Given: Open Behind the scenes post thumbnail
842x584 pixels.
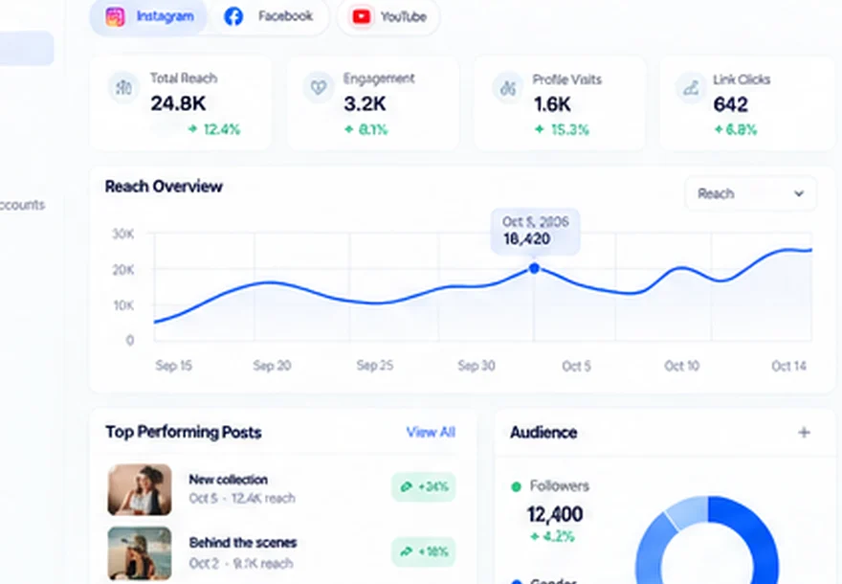Looking at the screenshot, I should point(140,553).
